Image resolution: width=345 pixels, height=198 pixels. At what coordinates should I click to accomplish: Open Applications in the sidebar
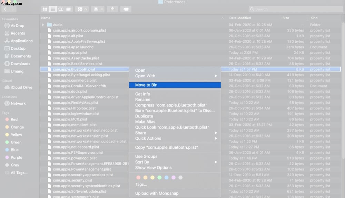[19, 41]
